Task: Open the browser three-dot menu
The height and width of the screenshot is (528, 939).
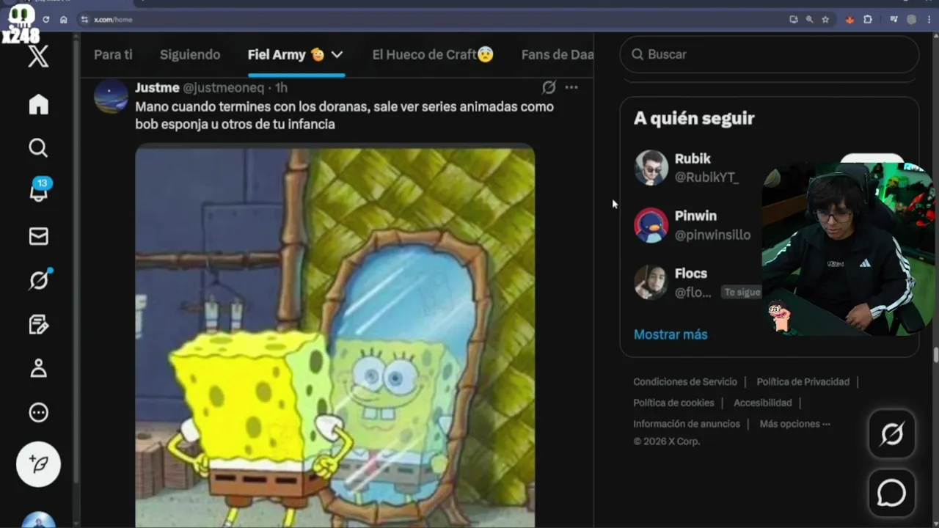Action: coord(929,20)
